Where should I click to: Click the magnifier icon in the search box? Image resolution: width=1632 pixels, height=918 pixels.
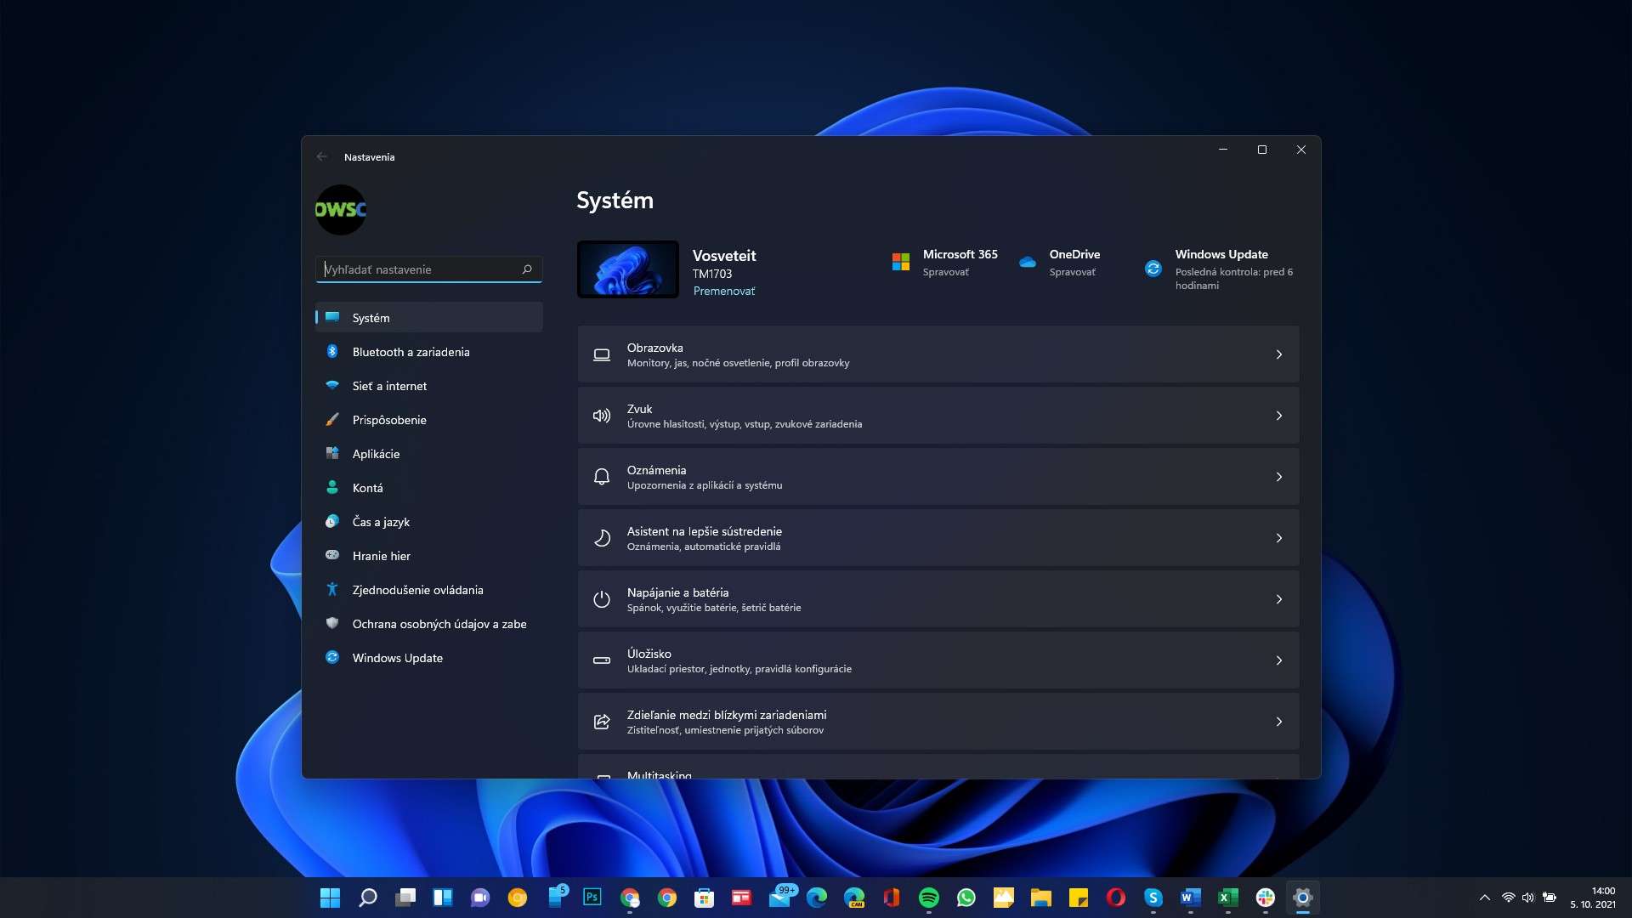click(x=527, y=269)
